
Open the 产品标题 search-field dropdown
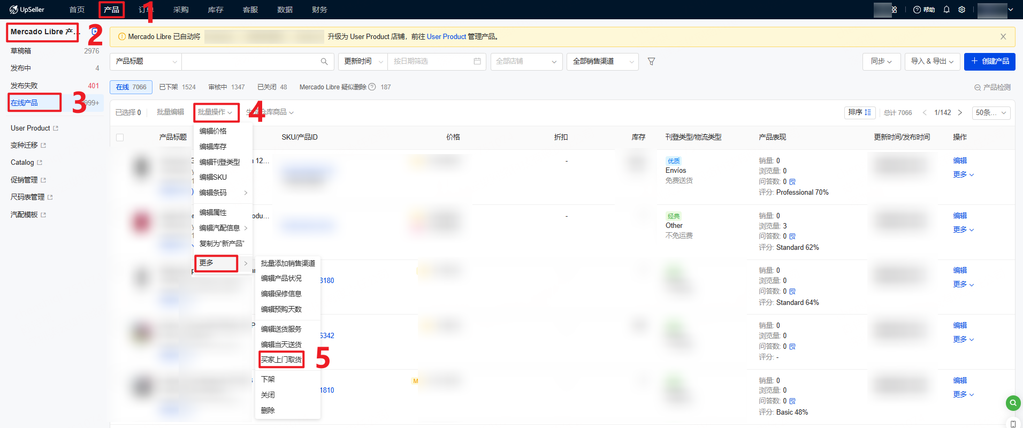(146, 62)
